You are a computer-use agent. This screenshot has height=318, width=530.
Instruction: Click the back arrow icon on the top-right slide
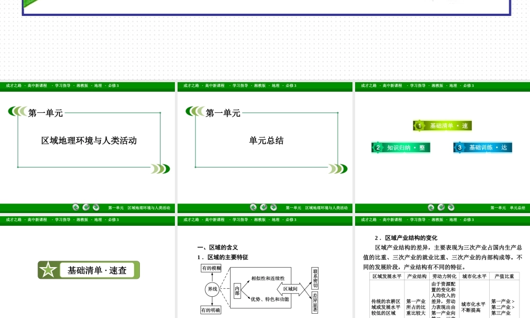pyautogui.click(x=429, y=208)
